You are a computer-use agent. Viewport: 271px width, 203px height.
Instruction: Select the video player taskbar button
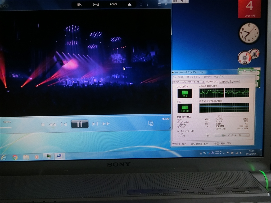60,156
